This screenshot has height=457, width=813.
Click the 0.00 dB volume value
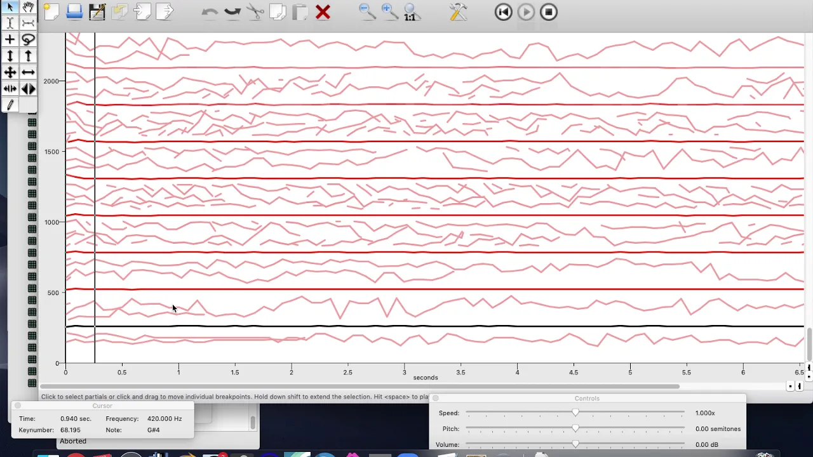tap(706, 445)
